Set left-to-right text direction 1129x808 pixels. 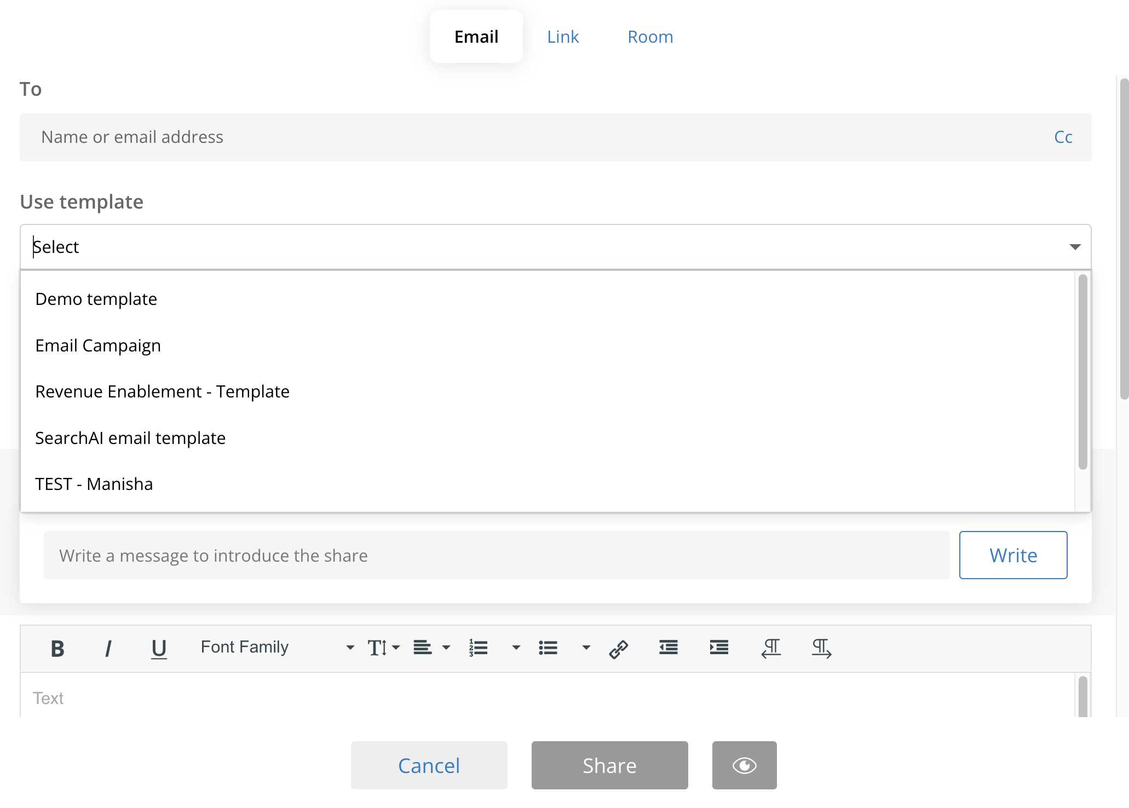[x=821, y=648]
